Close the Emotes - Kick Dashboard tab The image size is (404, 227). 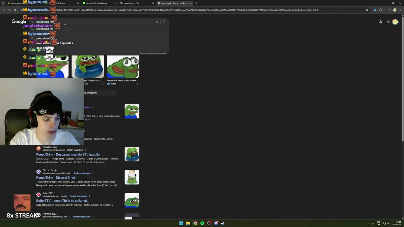point(116,3)
